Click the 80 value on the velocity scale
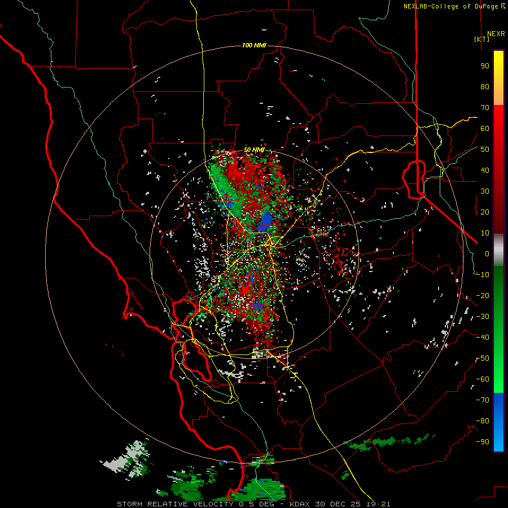The image size is (508, 508). pyautogui.click(x=485, y=87)
